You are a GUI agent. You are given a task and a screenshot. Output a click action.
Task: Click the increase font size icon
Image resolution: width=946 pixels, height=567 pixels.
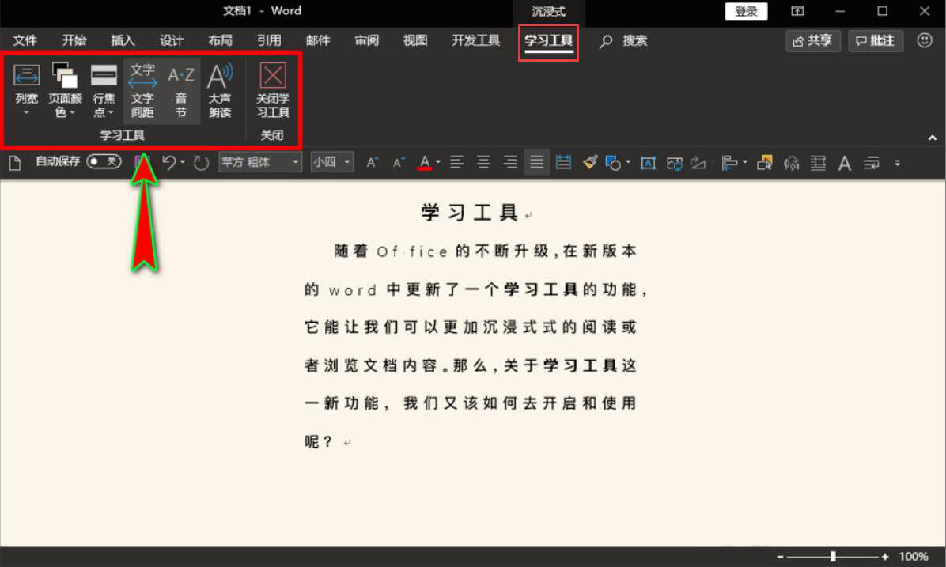[373, 162]
